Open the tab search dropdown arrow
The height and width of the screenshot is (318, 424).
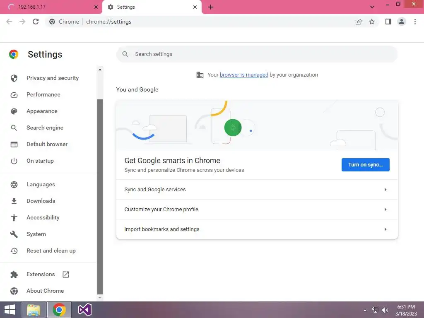372,7
